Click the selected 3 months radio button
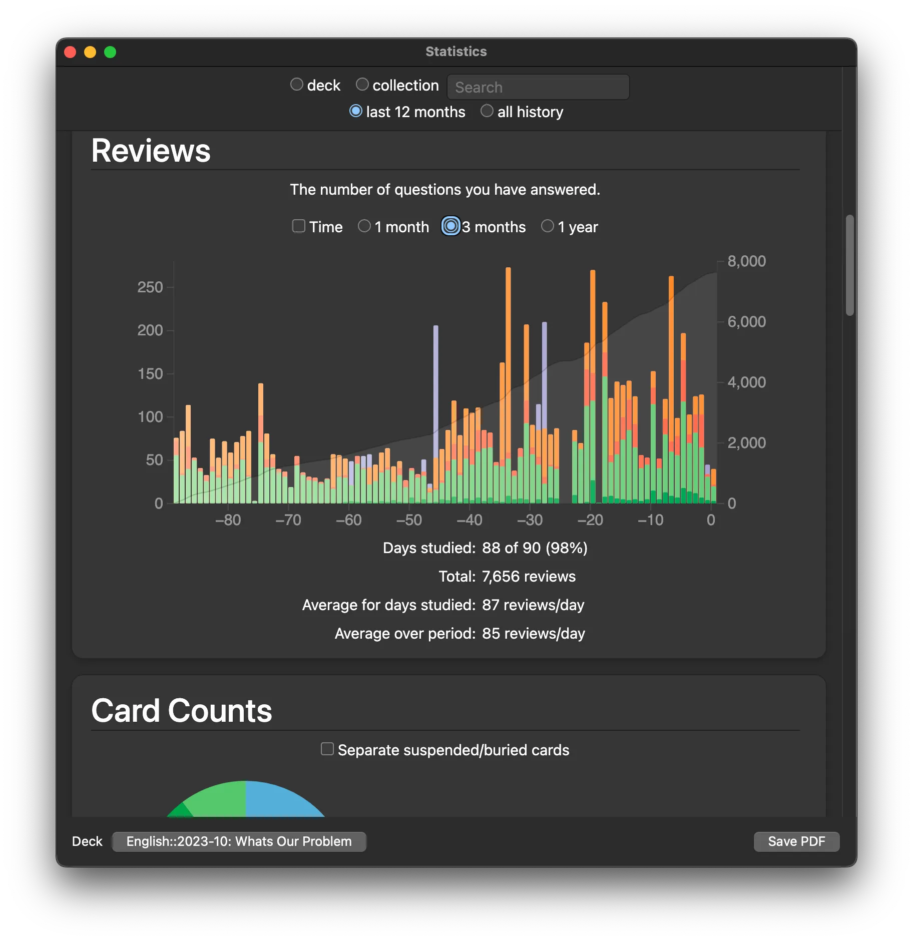 [450, 226]
